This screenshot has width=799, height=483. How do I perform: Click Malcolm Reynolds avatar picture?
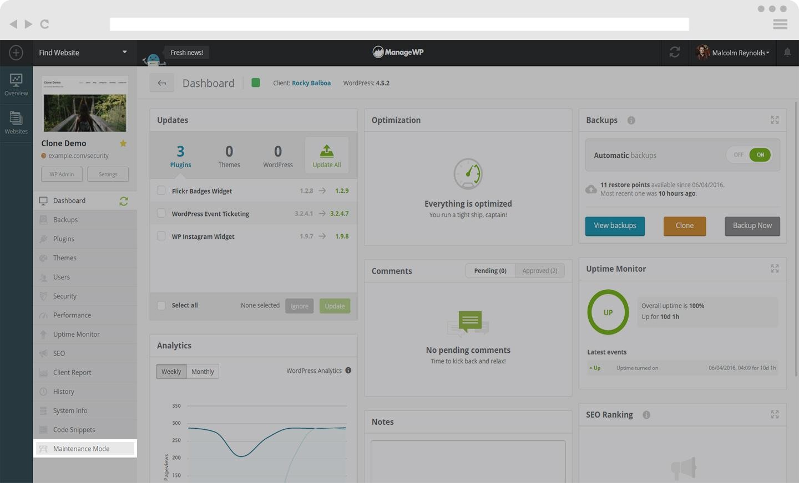tap(702, 52)
